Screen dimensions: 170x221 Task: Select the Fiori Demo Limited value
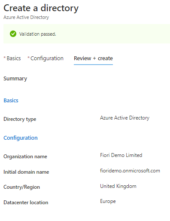(121, 155)
